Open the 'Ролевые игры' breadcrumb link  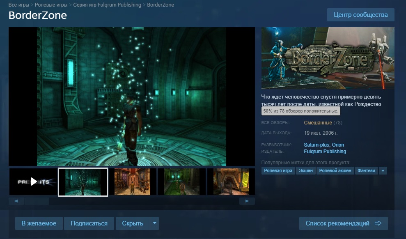point(51,5)
